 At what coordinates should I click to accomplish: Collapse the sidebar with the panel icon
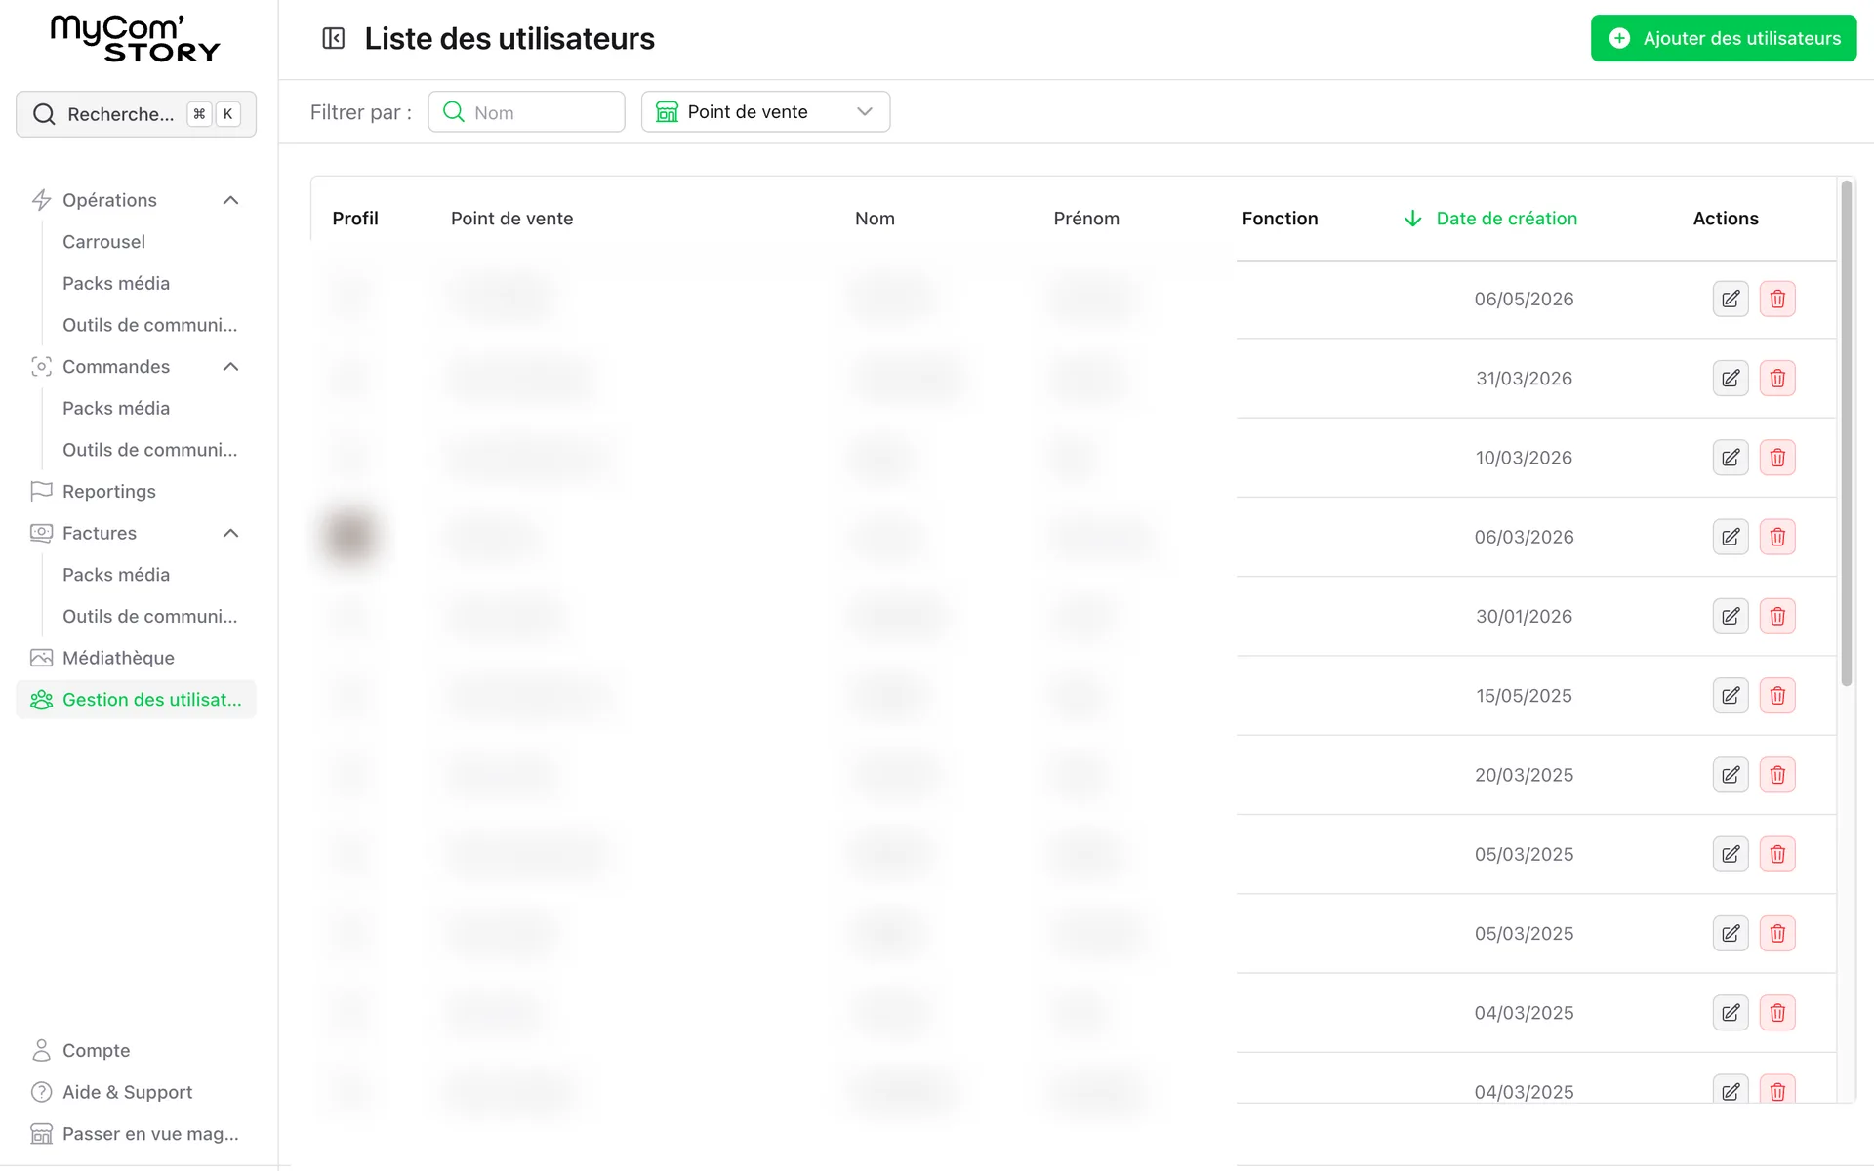pos(334,38)
